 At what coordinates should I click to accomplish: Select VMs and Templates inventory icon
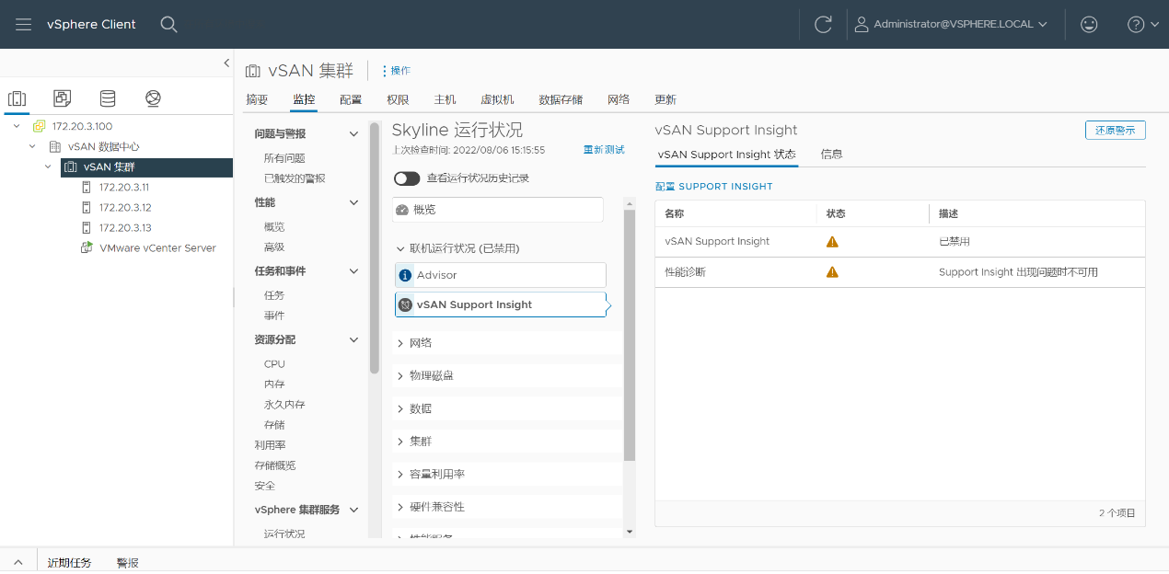tap(62, 98)
